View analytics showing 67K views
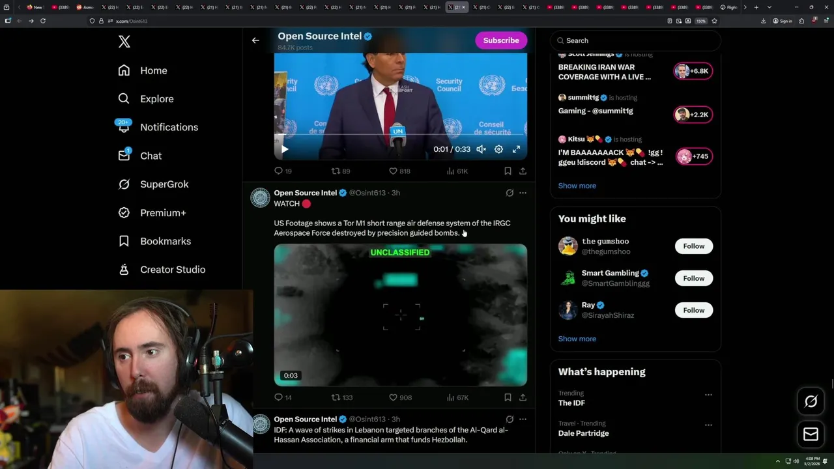Viewport: 834px width, 469px height. (x=457, y=397)
